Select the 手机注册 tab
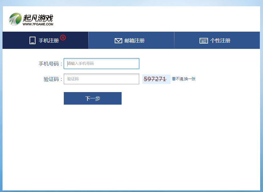Viewport: 263px width, 192px height. (45, 40)
